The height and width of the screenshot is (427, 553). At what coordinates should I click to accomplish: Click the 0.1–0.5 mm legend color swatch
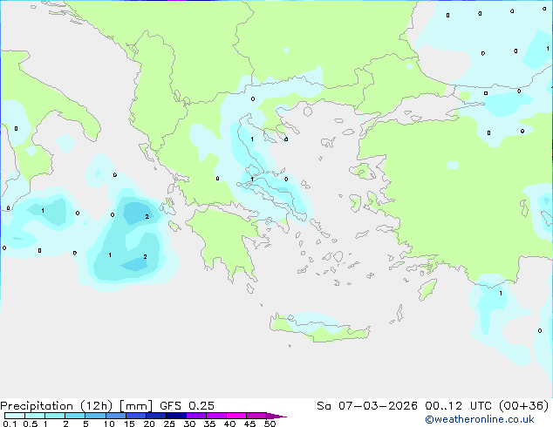tap(15, 416)
